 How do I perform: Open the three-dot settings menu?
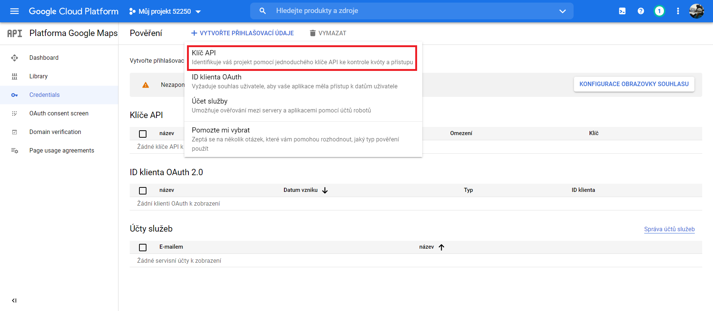pyautogui.click(x=678, y=11)
